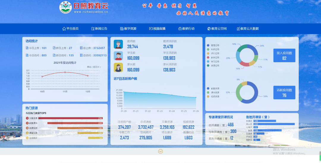
Task: Click the 五莲县 bar showing 58
Action: (259, 134)
